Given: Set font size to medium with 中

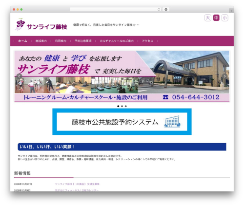Looking at the screenshot, I should 216,18.
